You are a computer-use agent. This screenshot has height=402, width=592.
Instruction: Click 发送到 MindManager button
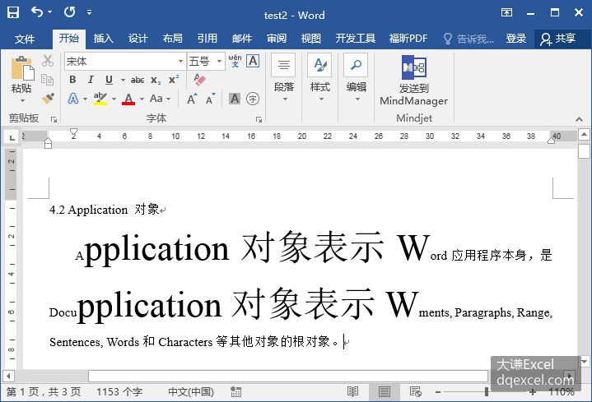pos(414,81)
